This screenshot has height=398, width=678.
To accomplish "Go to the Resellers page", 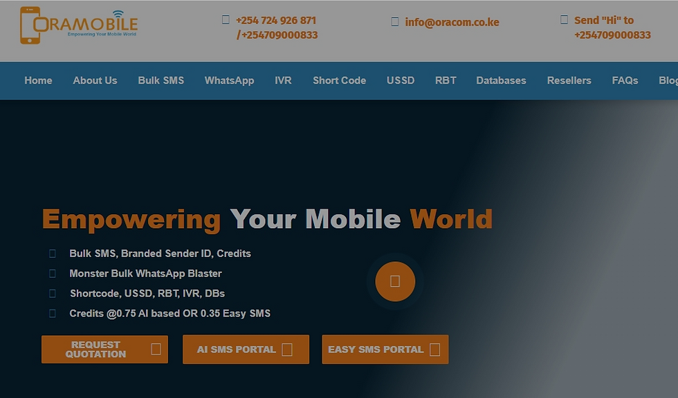I will [x=569, y=81].
